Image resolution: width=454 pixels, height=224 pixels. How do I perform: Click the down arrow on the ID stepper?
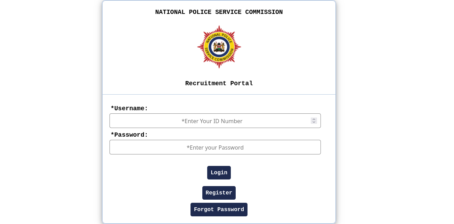coord(314,122)
